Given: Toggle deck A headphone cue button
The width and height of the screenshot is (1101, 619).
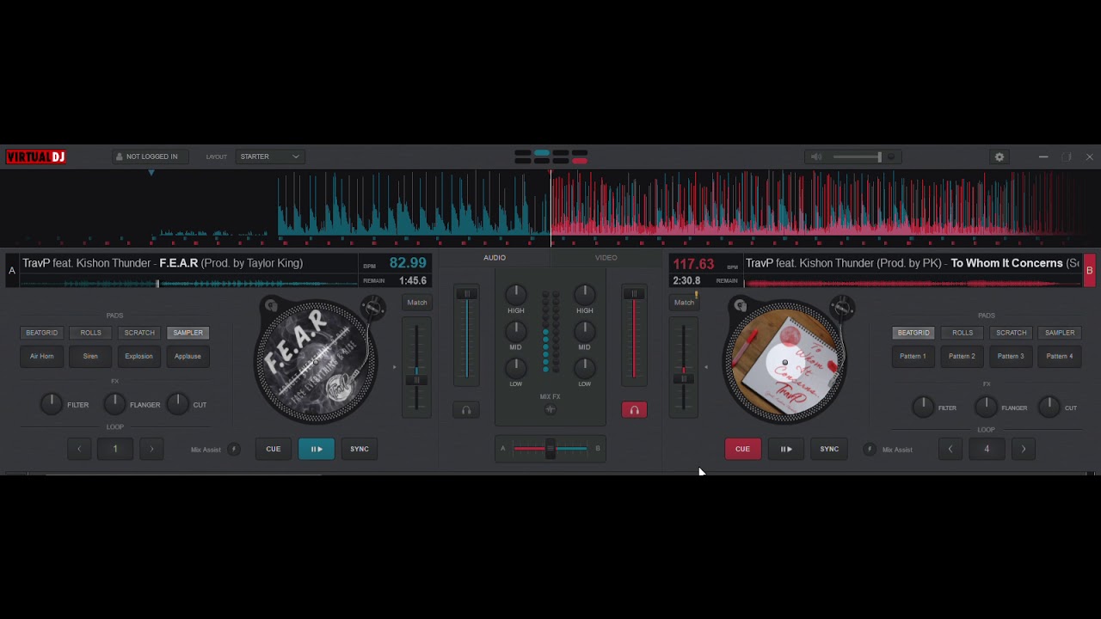Looking at the screenshot, I should coord(466,410).
